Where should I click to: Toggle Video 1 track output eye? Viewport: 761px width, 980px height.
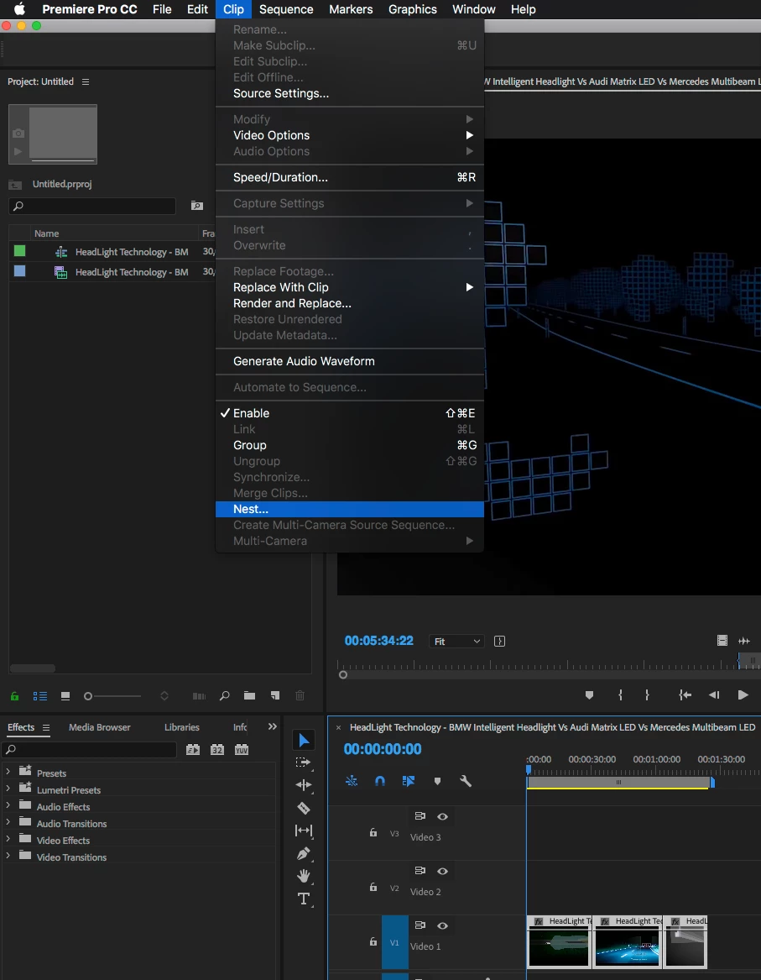(443, 925)
